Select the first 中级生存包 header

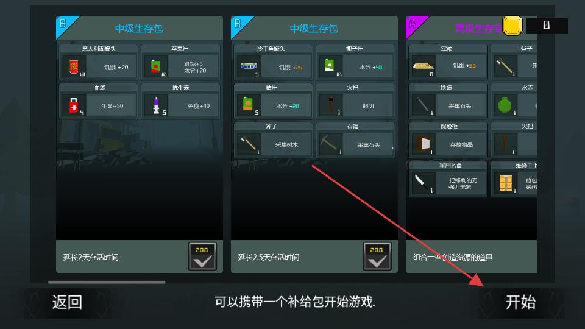tap(139, 29)
